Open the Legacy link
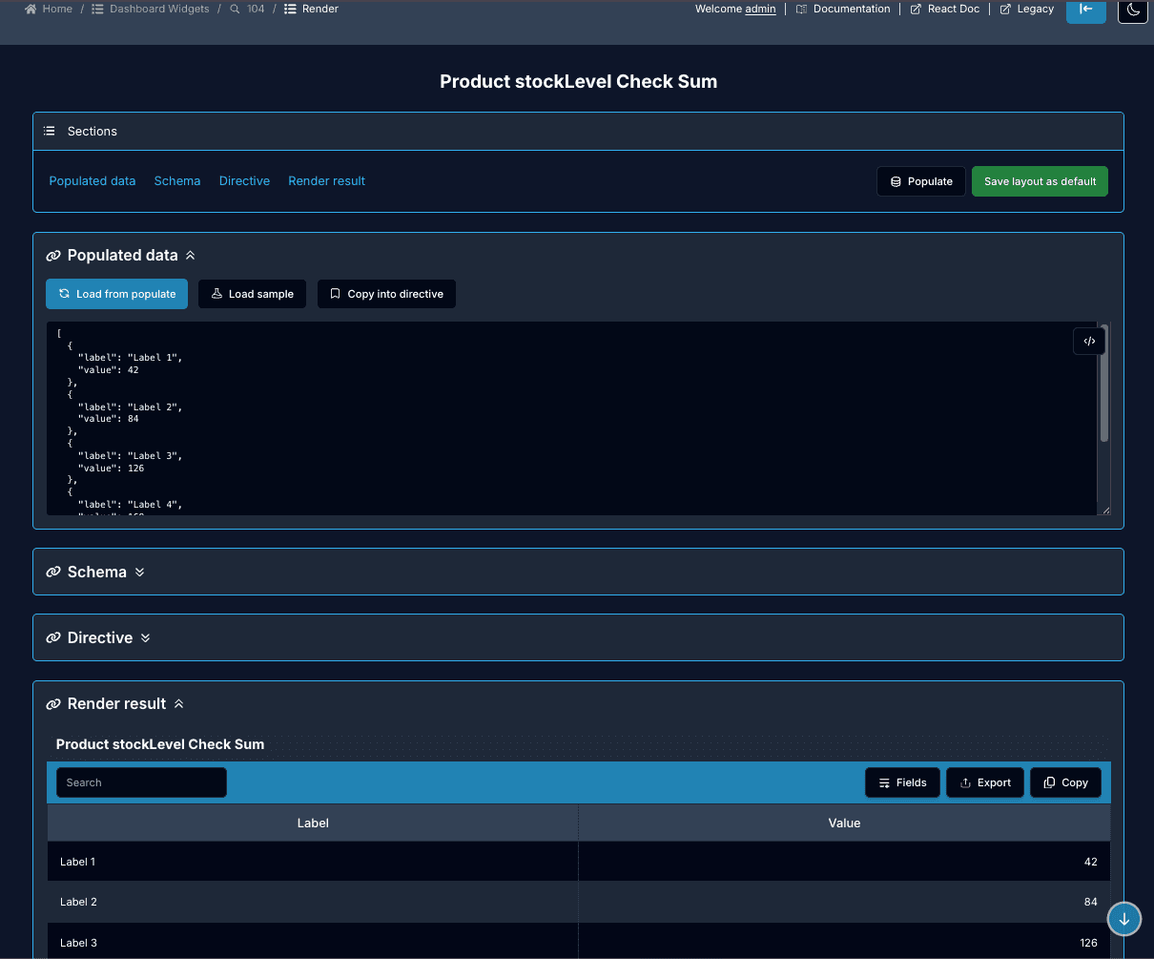 click(1036, 9)
